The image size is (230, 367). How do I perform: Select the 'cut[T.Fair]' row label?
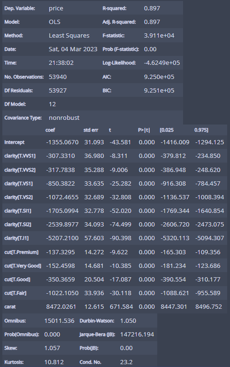click(x=15, y=293)
